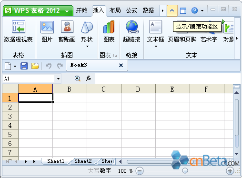Select the Book3 document tab
242x178 pixels.
pos(97,65)
